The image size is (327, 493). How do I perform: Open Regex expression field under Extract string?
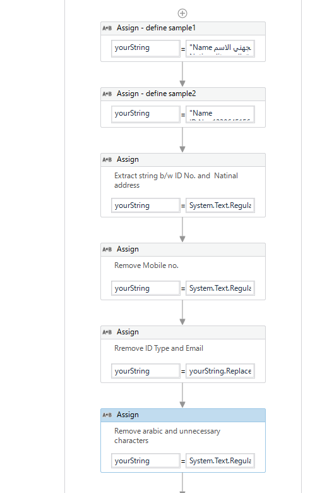pyautogui.click(x=220, y=205)
